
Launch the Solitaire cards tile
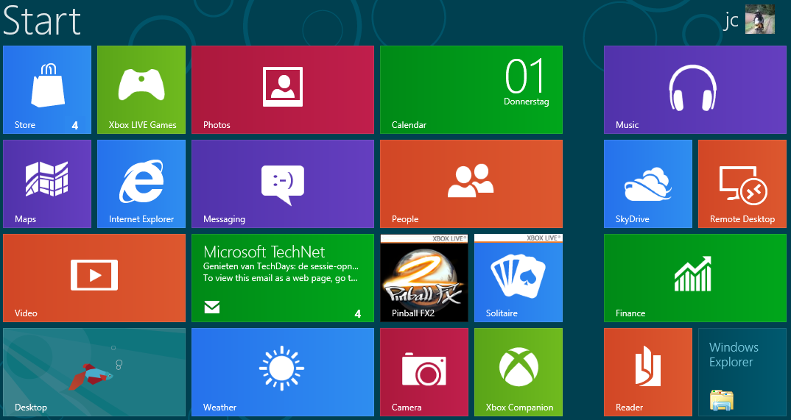click(518, 278)
